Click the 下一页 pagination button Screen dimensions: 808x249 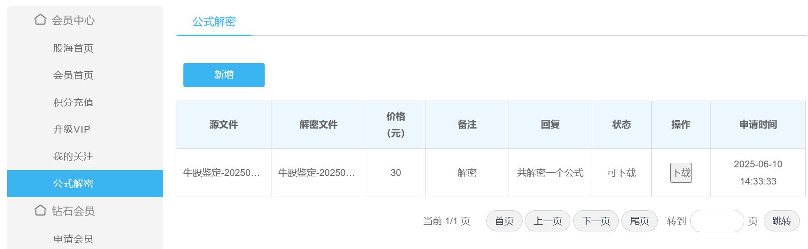(596, 221)
